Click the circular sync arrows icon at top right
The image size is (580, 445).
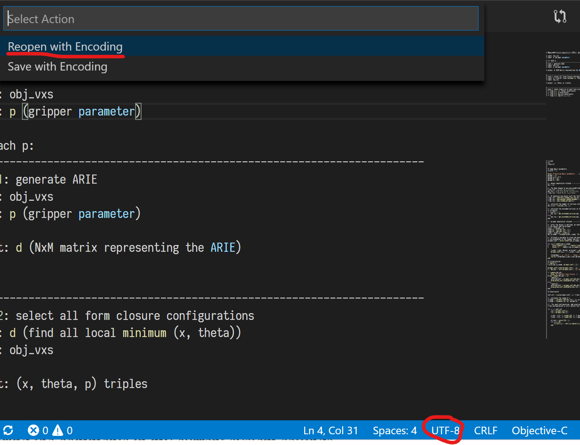coord(560,16)
